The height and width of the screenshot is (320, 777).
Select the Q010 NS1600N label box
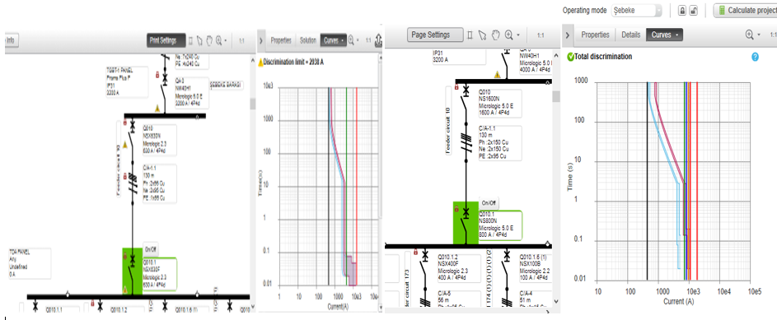[499, 103]
